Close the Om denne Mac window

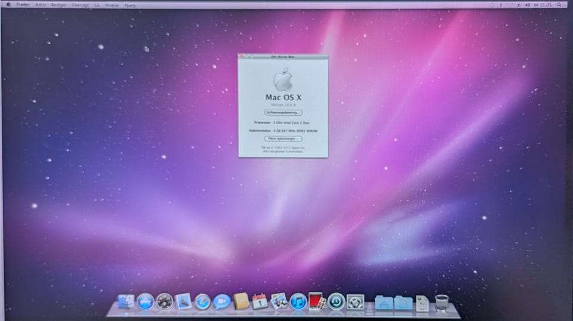(241, 57)
